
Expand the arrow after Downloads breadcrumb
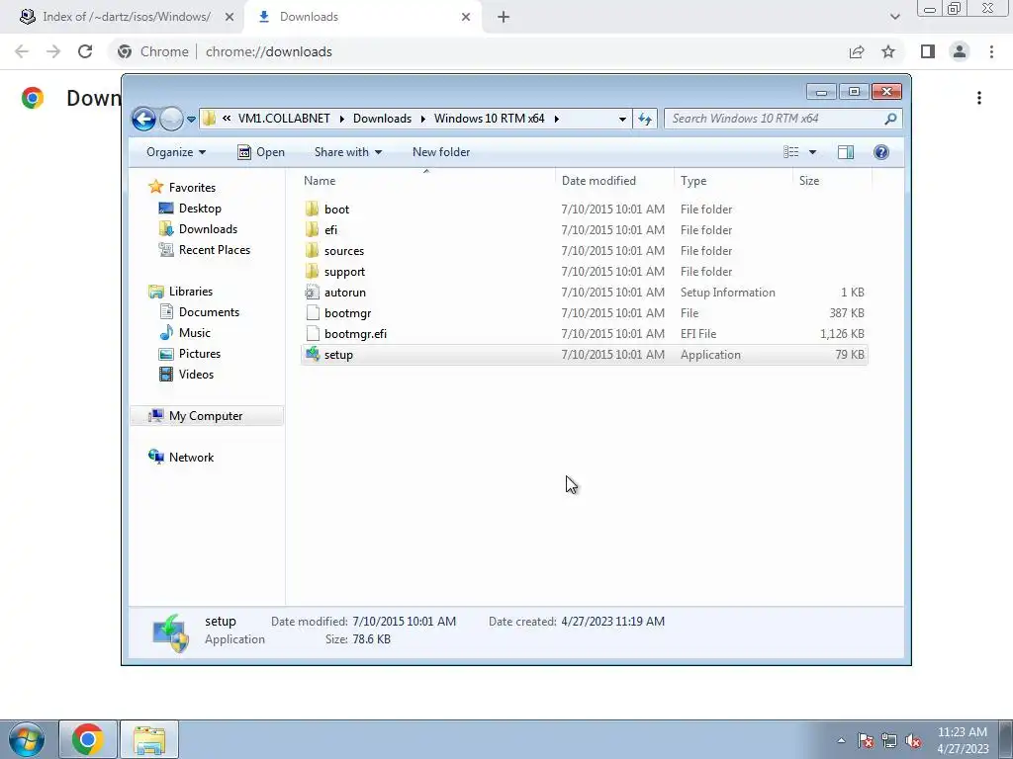point(423,119)
